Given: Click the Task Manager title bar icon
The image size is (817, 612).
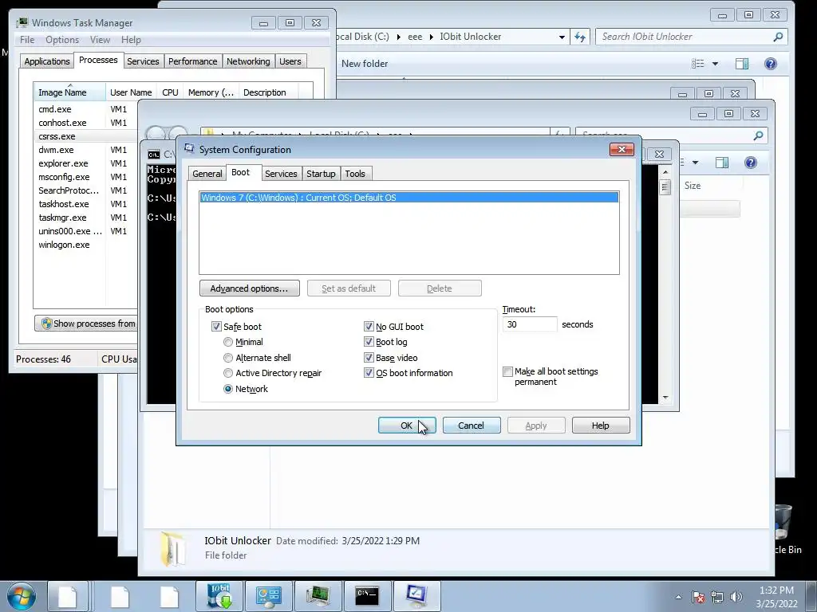Looking at the screenshot, I should tap(22, 22).
